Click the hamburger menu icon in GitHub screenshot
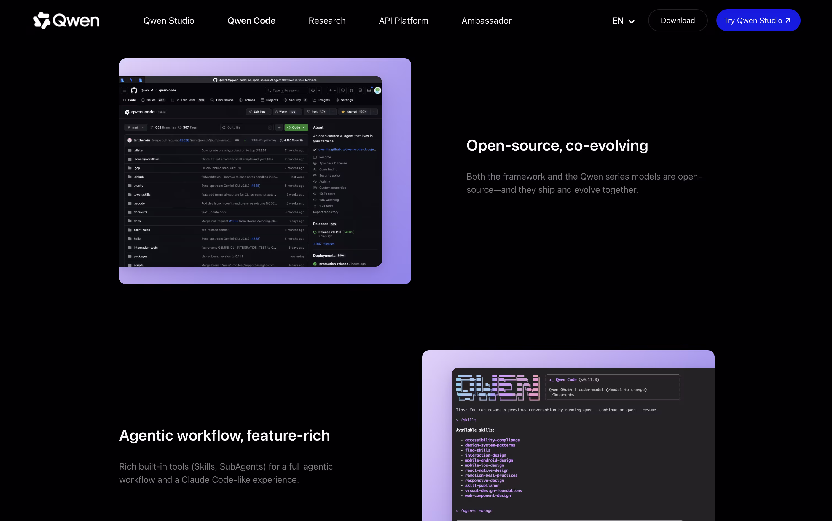Screen dimensions: 832x521 click(125, 90)
